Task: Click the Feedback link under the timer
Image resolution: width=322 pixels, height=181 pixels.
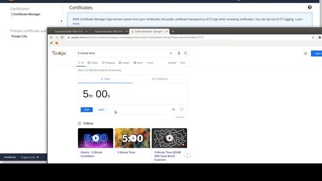Action: coord(180,117)
